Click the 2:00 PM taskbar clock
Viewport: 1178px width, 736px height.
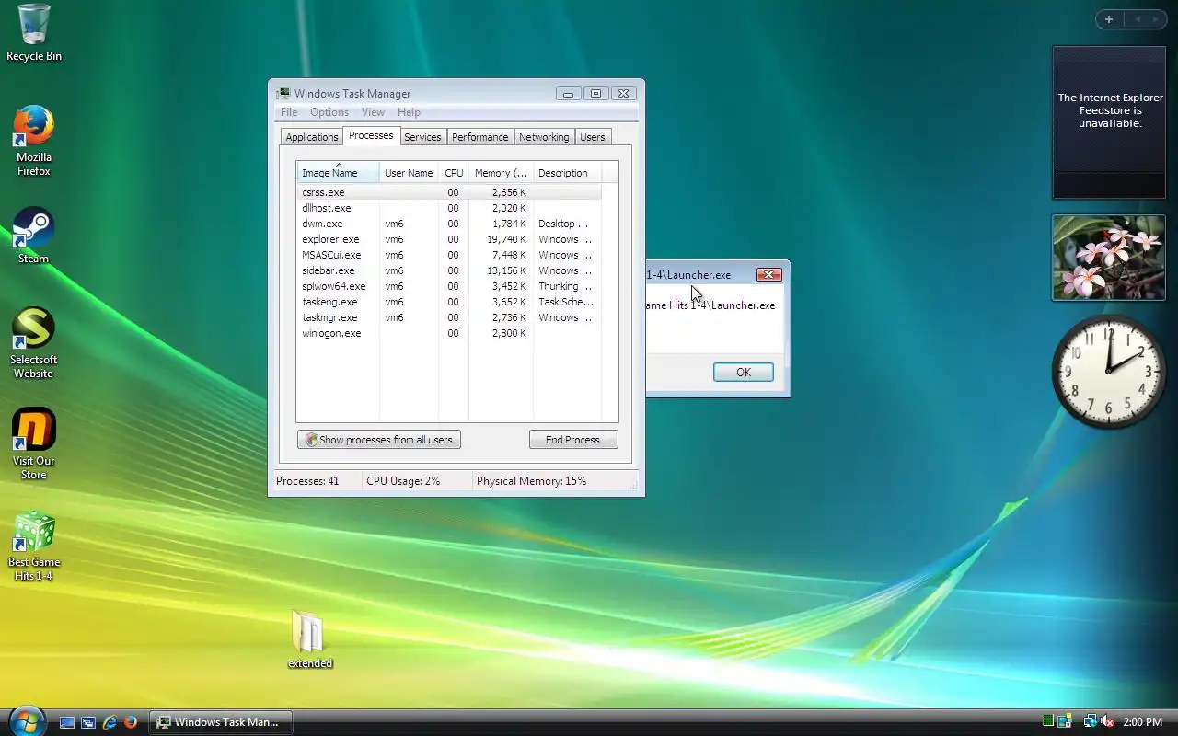pos(1143,722)
